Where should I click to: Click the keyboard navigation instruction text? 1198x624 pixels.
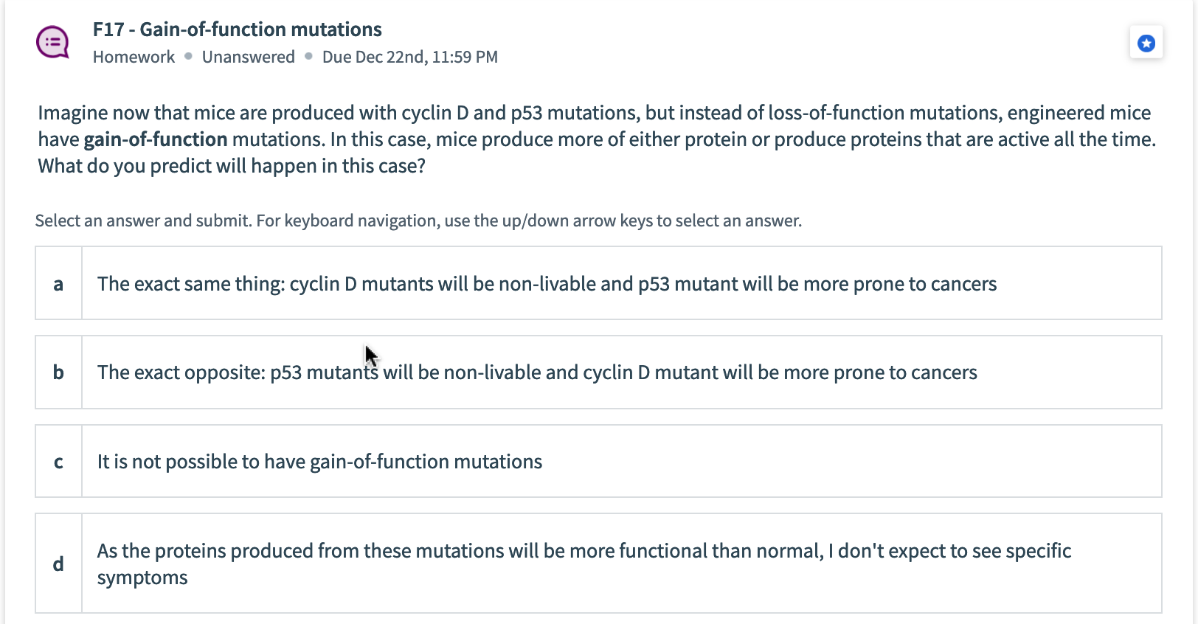[418, 220]
